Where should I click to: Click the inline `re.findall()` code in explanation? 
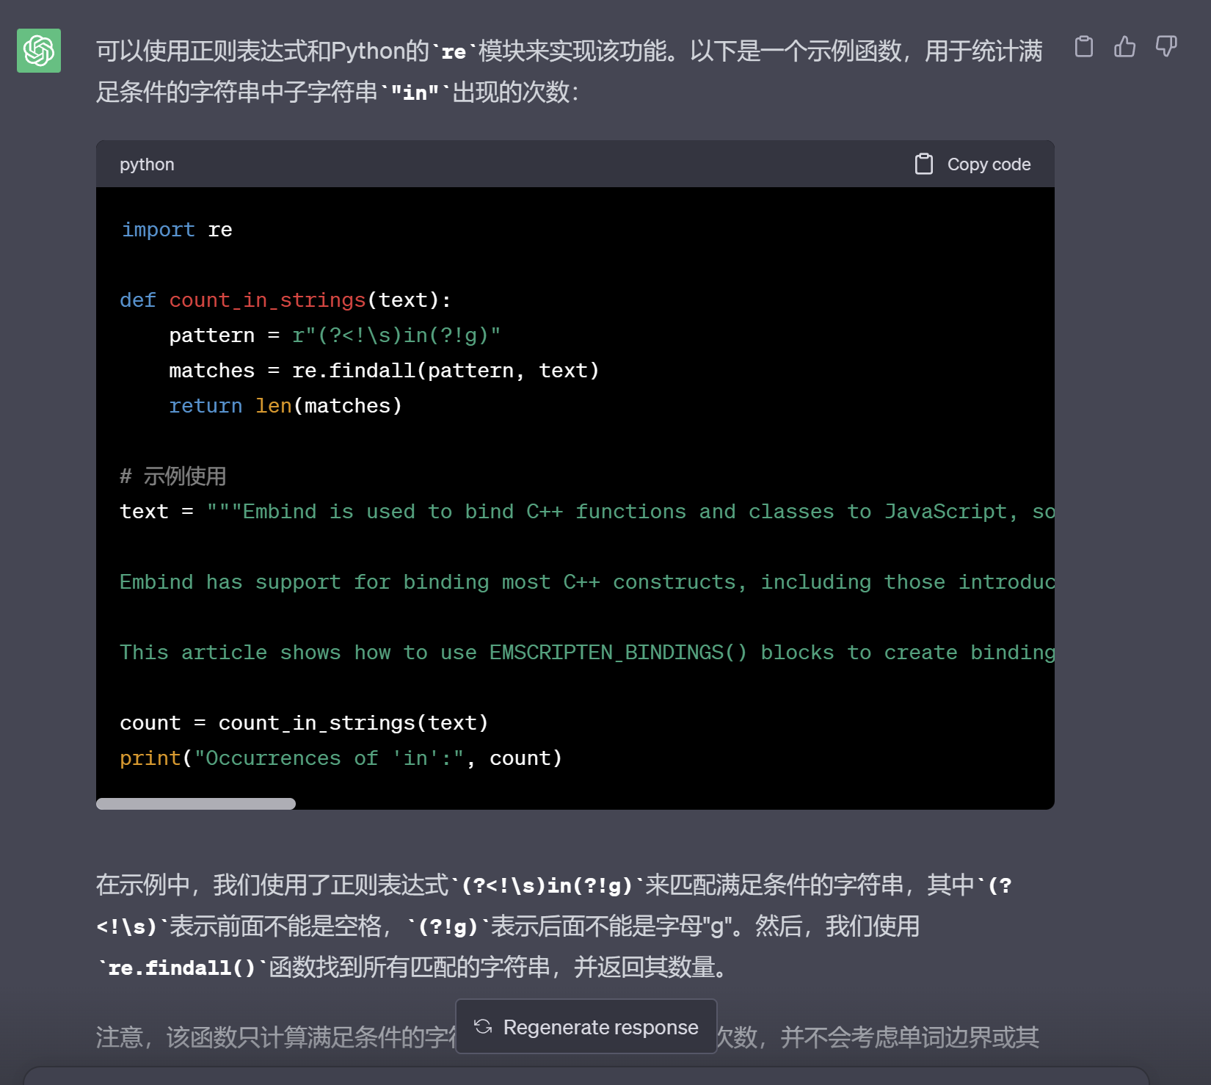[181, 968]
